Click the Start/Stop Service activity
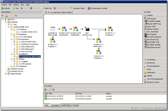Image resolution: width=168 pixels, height=111 pixels. 152,48
